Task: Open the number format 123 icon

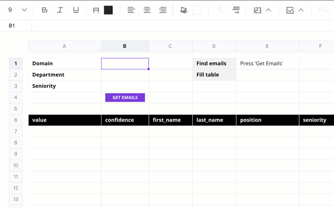Action: click(257, 10)
